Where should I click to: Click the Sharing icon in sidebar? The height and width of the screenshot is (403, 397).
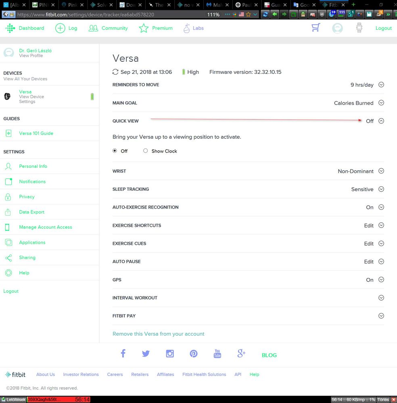(8, 258)
